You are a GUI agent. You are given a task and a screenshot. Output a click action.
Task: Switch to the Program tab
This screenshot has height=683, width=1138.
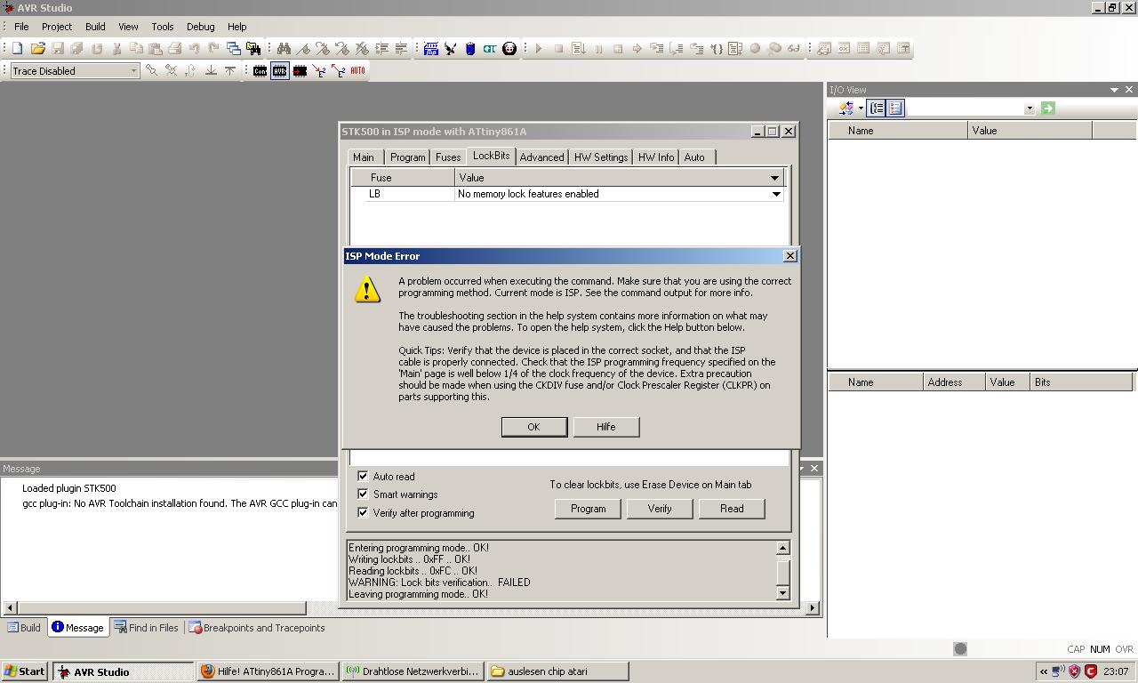point(407,157)
